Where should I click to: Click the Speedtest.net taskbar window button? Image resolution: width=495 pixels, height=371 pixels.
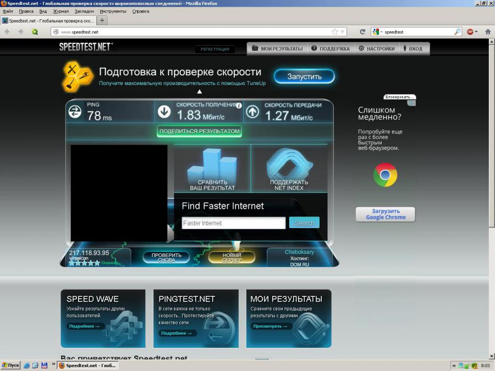click(88, 366)
